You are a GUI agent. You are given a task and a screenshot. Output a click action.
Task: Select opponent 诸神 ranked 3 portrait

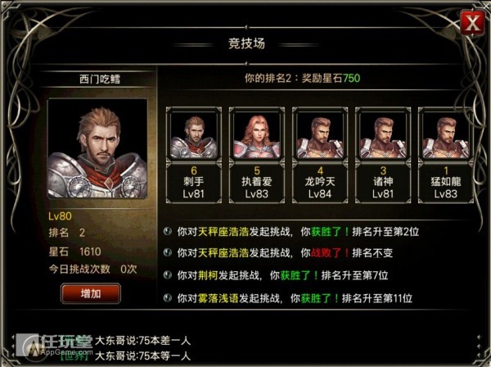[383, 135]
